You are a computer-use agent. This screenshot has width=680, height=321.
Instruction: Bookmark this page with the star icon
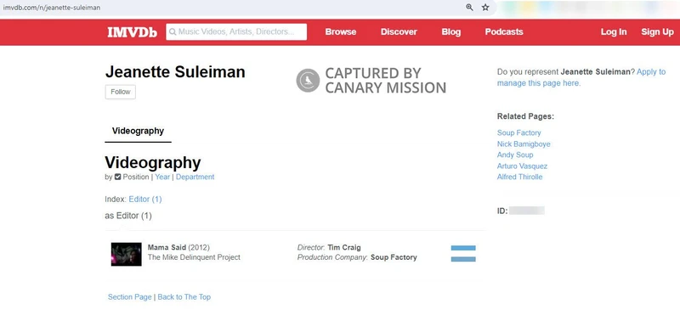pyautogui.click(x=485, y=8)
